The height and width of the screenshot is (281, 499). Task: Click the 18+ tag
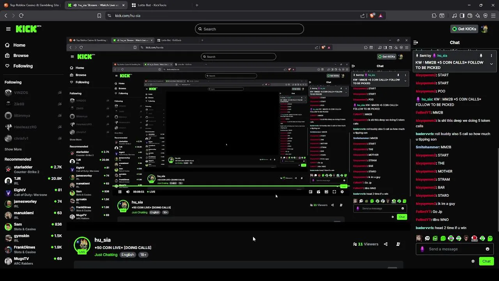143,255
